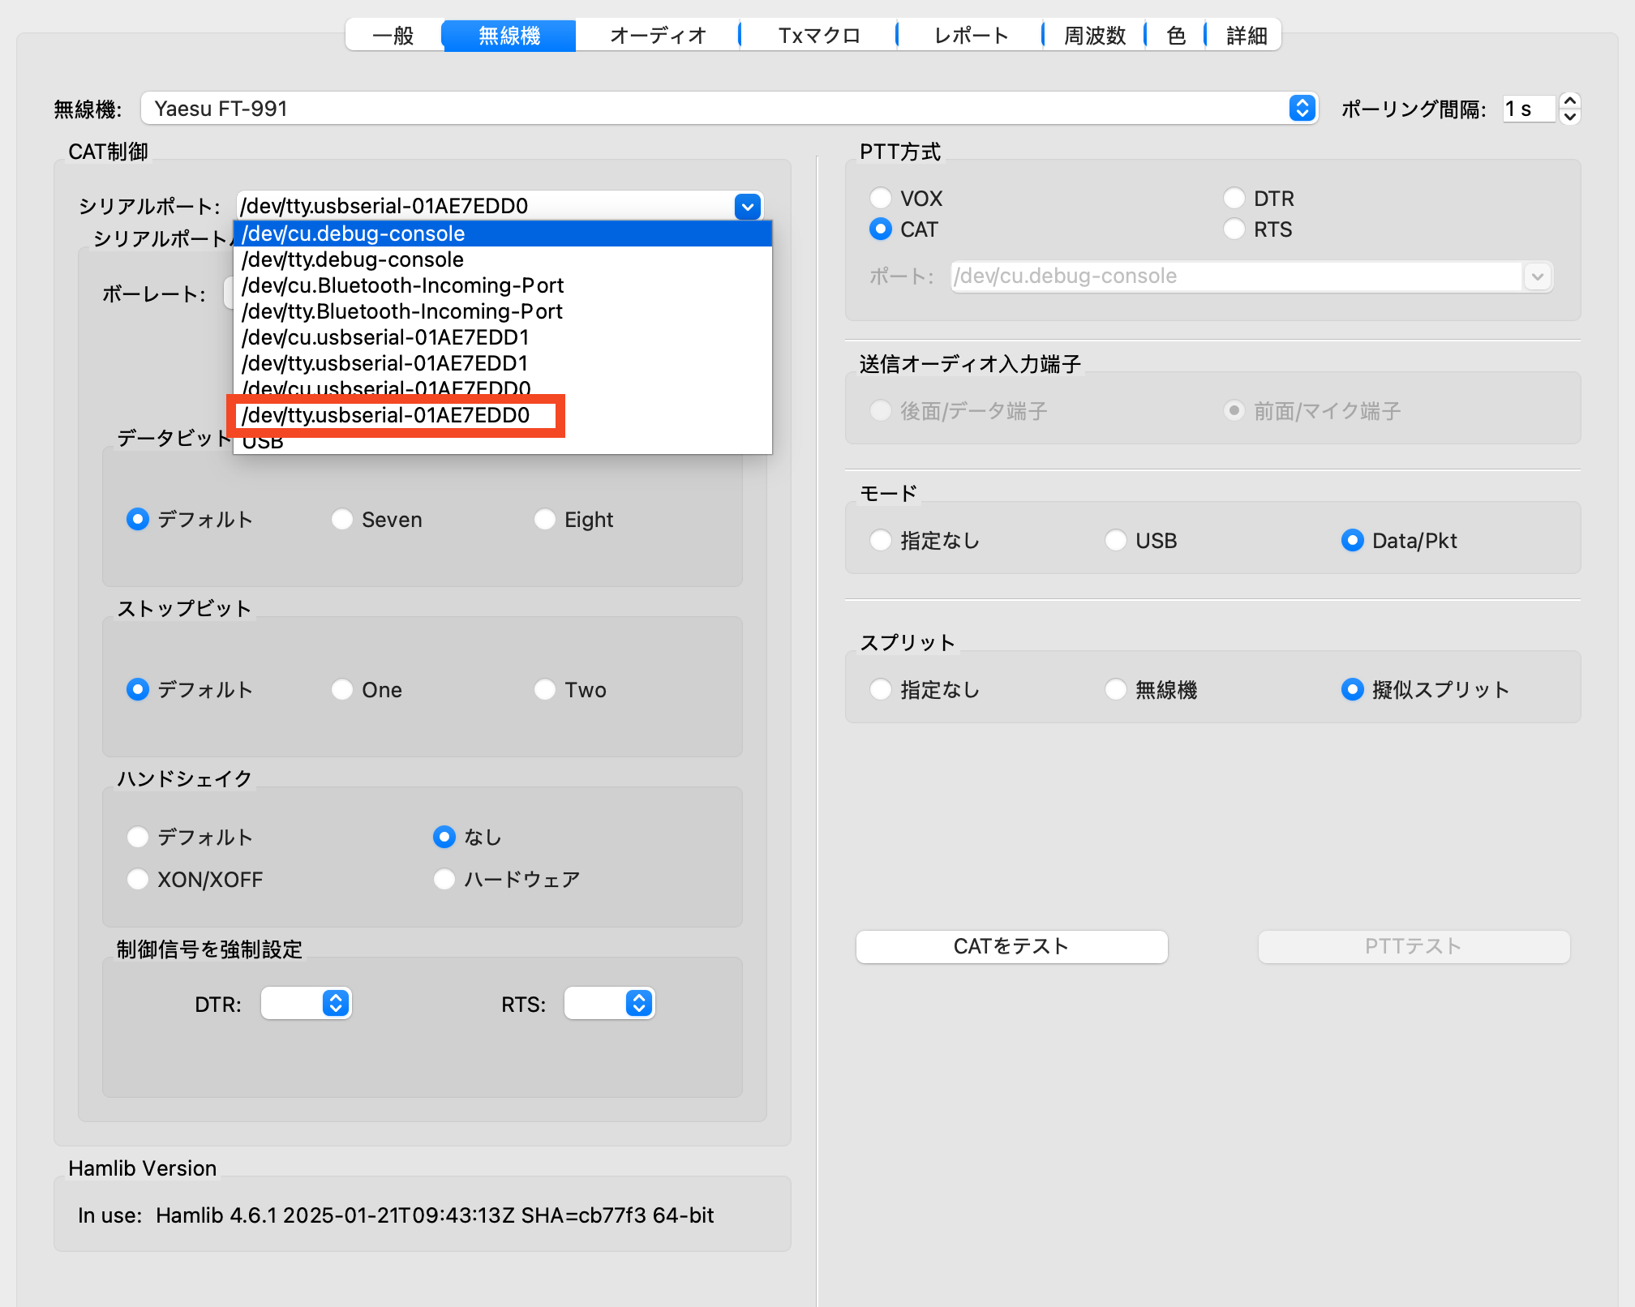The image size is (1635, 1307).
Task: Select /dev/tty.Bluetooth-Incoming-Port entry
Action: click(402, 311)
